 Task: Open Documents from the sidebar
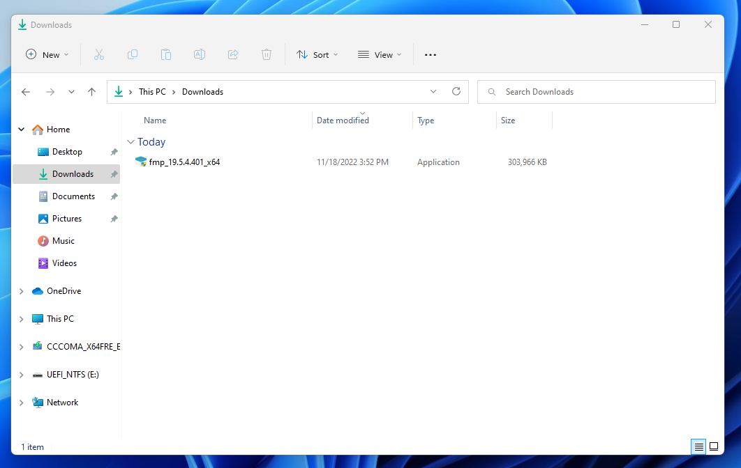point(74,196)
